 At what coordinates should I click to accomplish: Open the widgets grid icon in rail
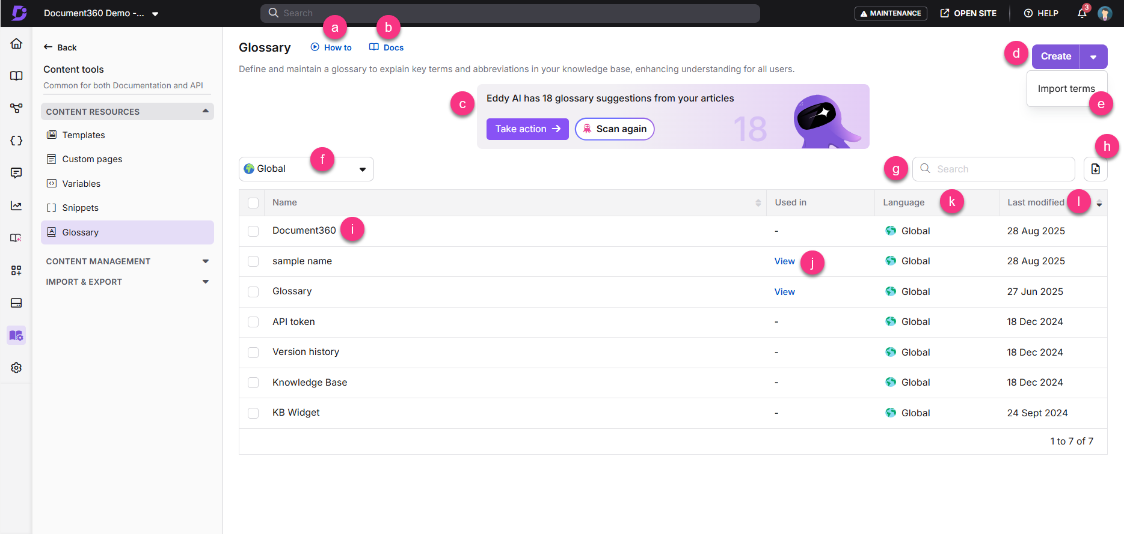16,270
